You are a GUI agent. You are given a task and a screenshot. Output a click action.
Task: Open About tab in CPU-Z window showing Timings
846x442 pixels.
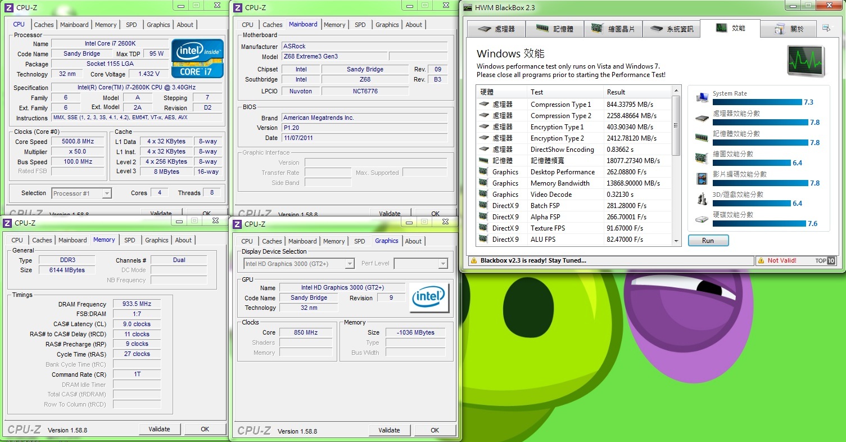point(183,240)
